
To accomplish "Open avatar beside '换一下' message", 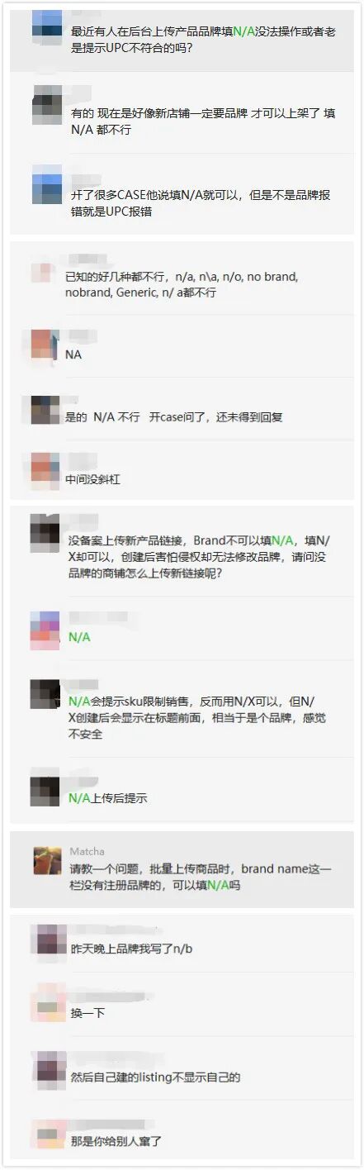I will pos(47,1001).
